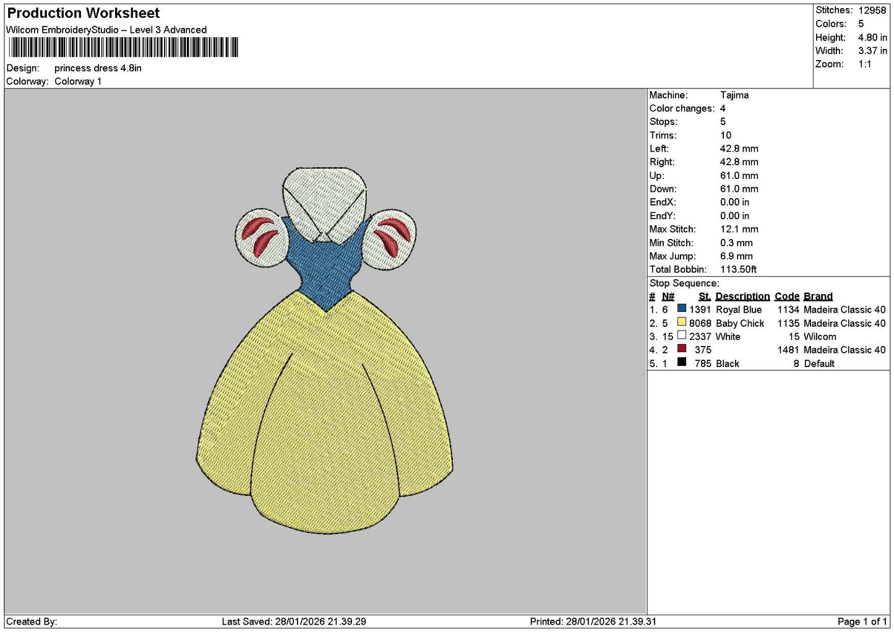Viewport: 894px width, 632px height.
Task: Click the 'Page 1 of 1' indicator
Action: pyautogui.click(x=862, y=621)
